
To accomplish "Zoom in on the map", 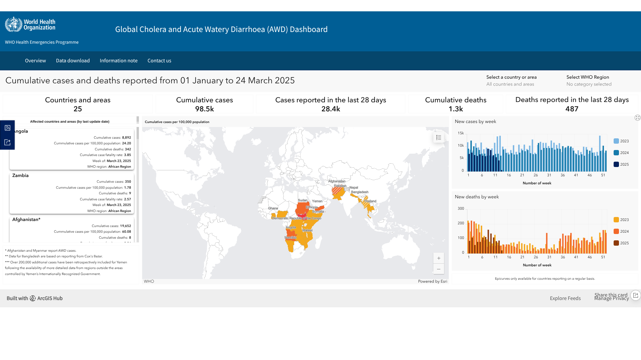I will click(439, 258).
